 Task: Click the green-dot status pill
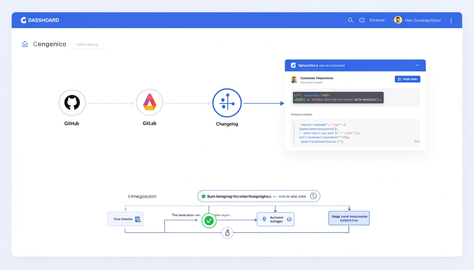tap(259, 196)
